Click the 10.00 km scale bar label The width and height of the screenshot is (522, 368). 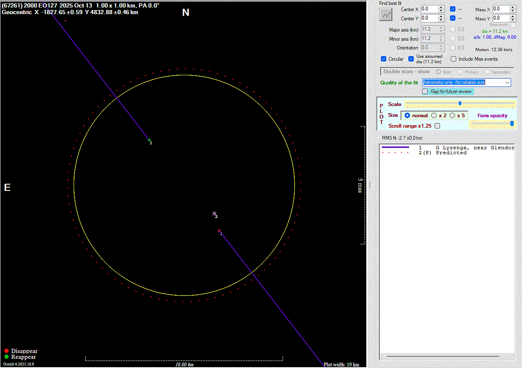click(184, 365)
